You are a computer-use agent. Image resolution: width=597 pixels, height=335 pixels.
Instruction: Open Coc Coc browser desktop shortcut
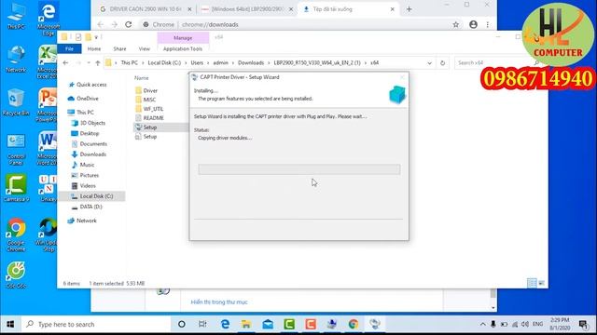pos(16,275)
